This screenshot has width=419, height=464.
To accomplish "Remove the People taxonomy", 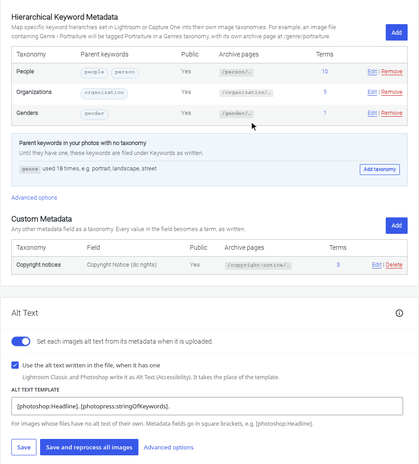I will [x=392, y=72].
